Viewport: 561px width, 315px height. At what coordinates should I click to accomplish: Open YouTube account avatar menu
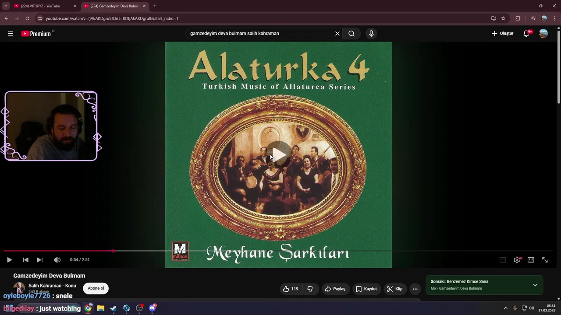pos(543,34)
